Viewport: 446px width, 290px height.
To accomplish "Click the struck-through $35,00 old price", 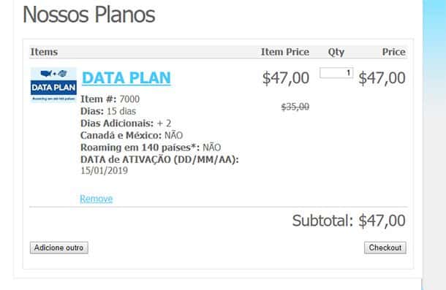I will 295,107.
